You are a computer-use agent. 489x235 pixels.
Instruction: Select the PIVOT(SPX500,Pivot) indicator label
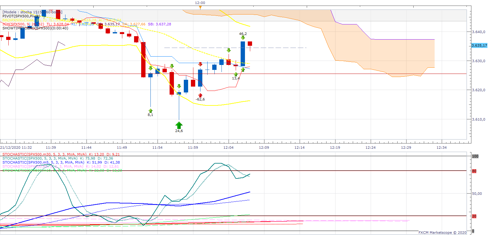(21, 16)
